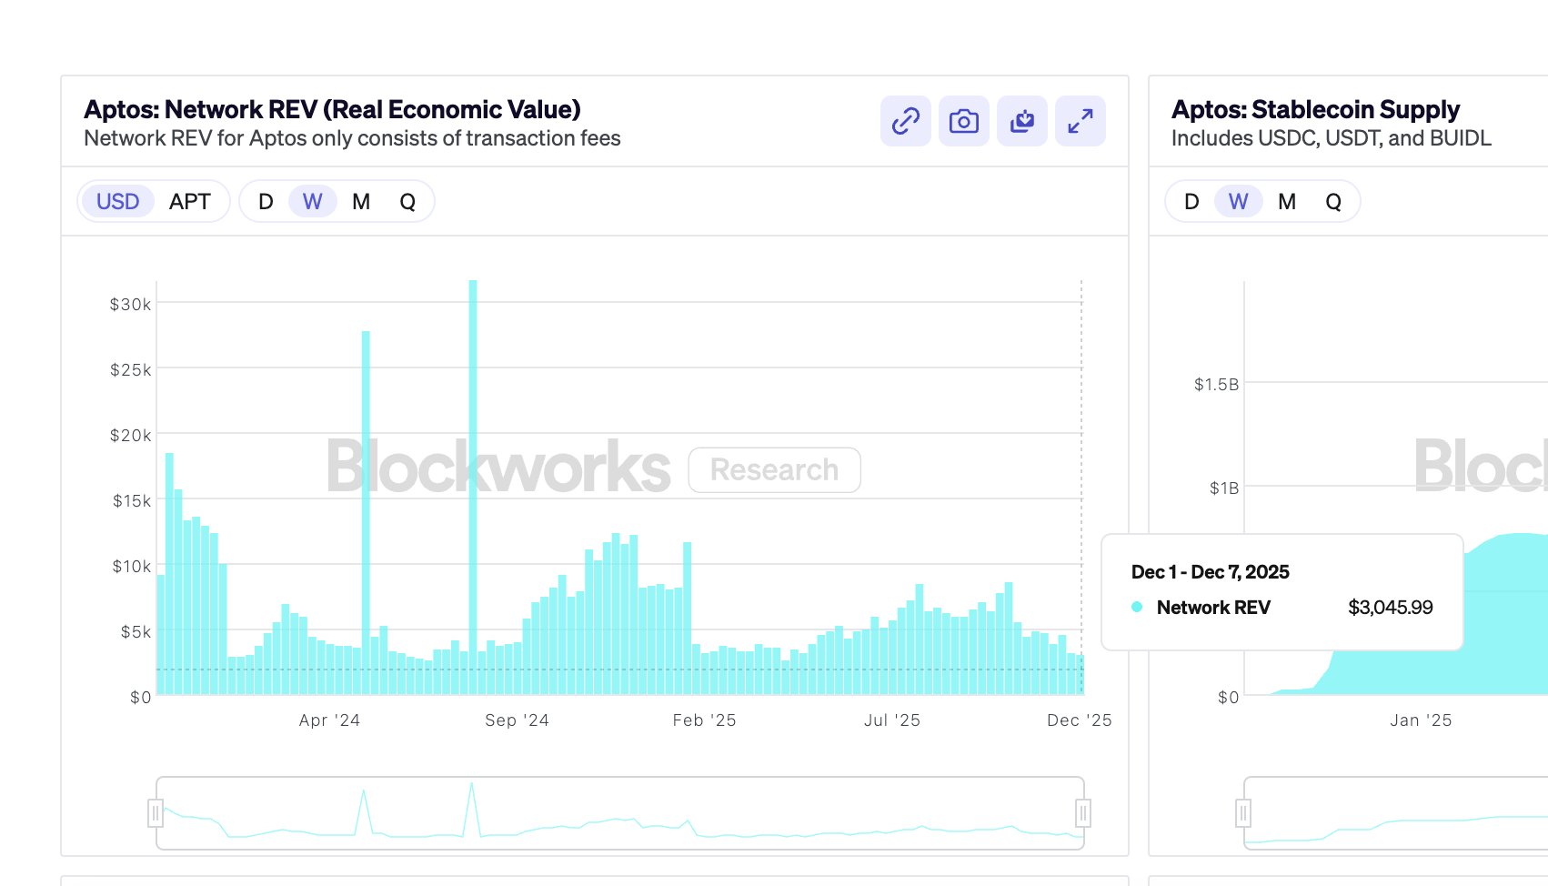Viewport: 1548px width, 886px height.
Task: Switch Network REV denomination to APT
Action: coord(189,202)
